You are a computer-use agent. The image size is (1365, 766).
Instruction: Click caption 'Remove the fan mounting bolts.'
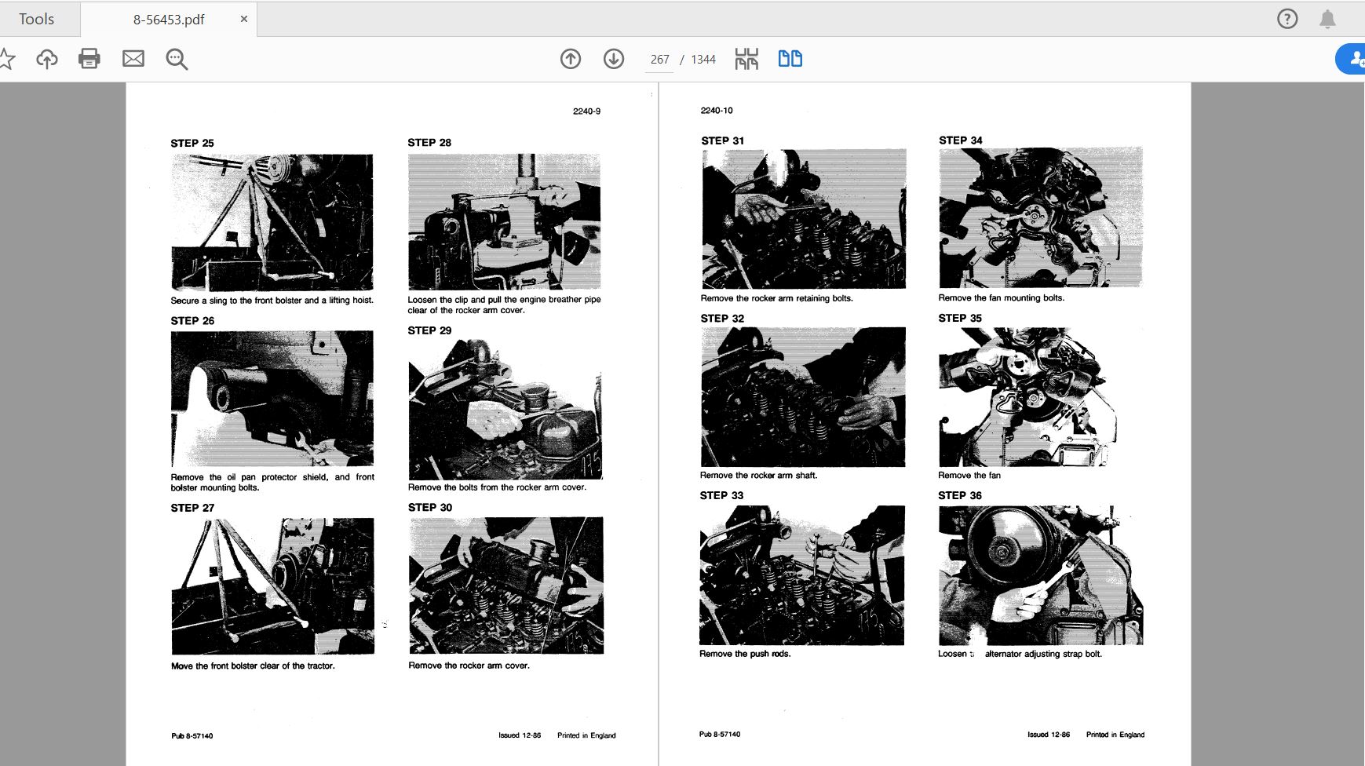(x=1002, y=297)
